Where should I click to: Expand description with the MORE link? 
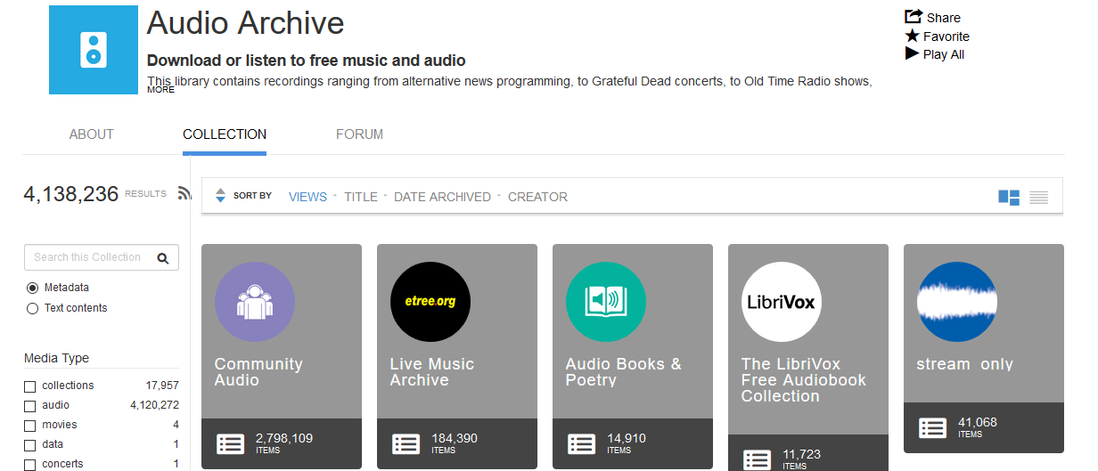click(161, 90)
